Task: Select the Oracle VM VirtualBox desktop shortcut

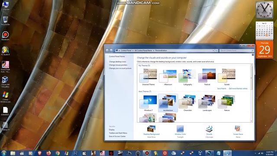Action: tap(5, 82)
